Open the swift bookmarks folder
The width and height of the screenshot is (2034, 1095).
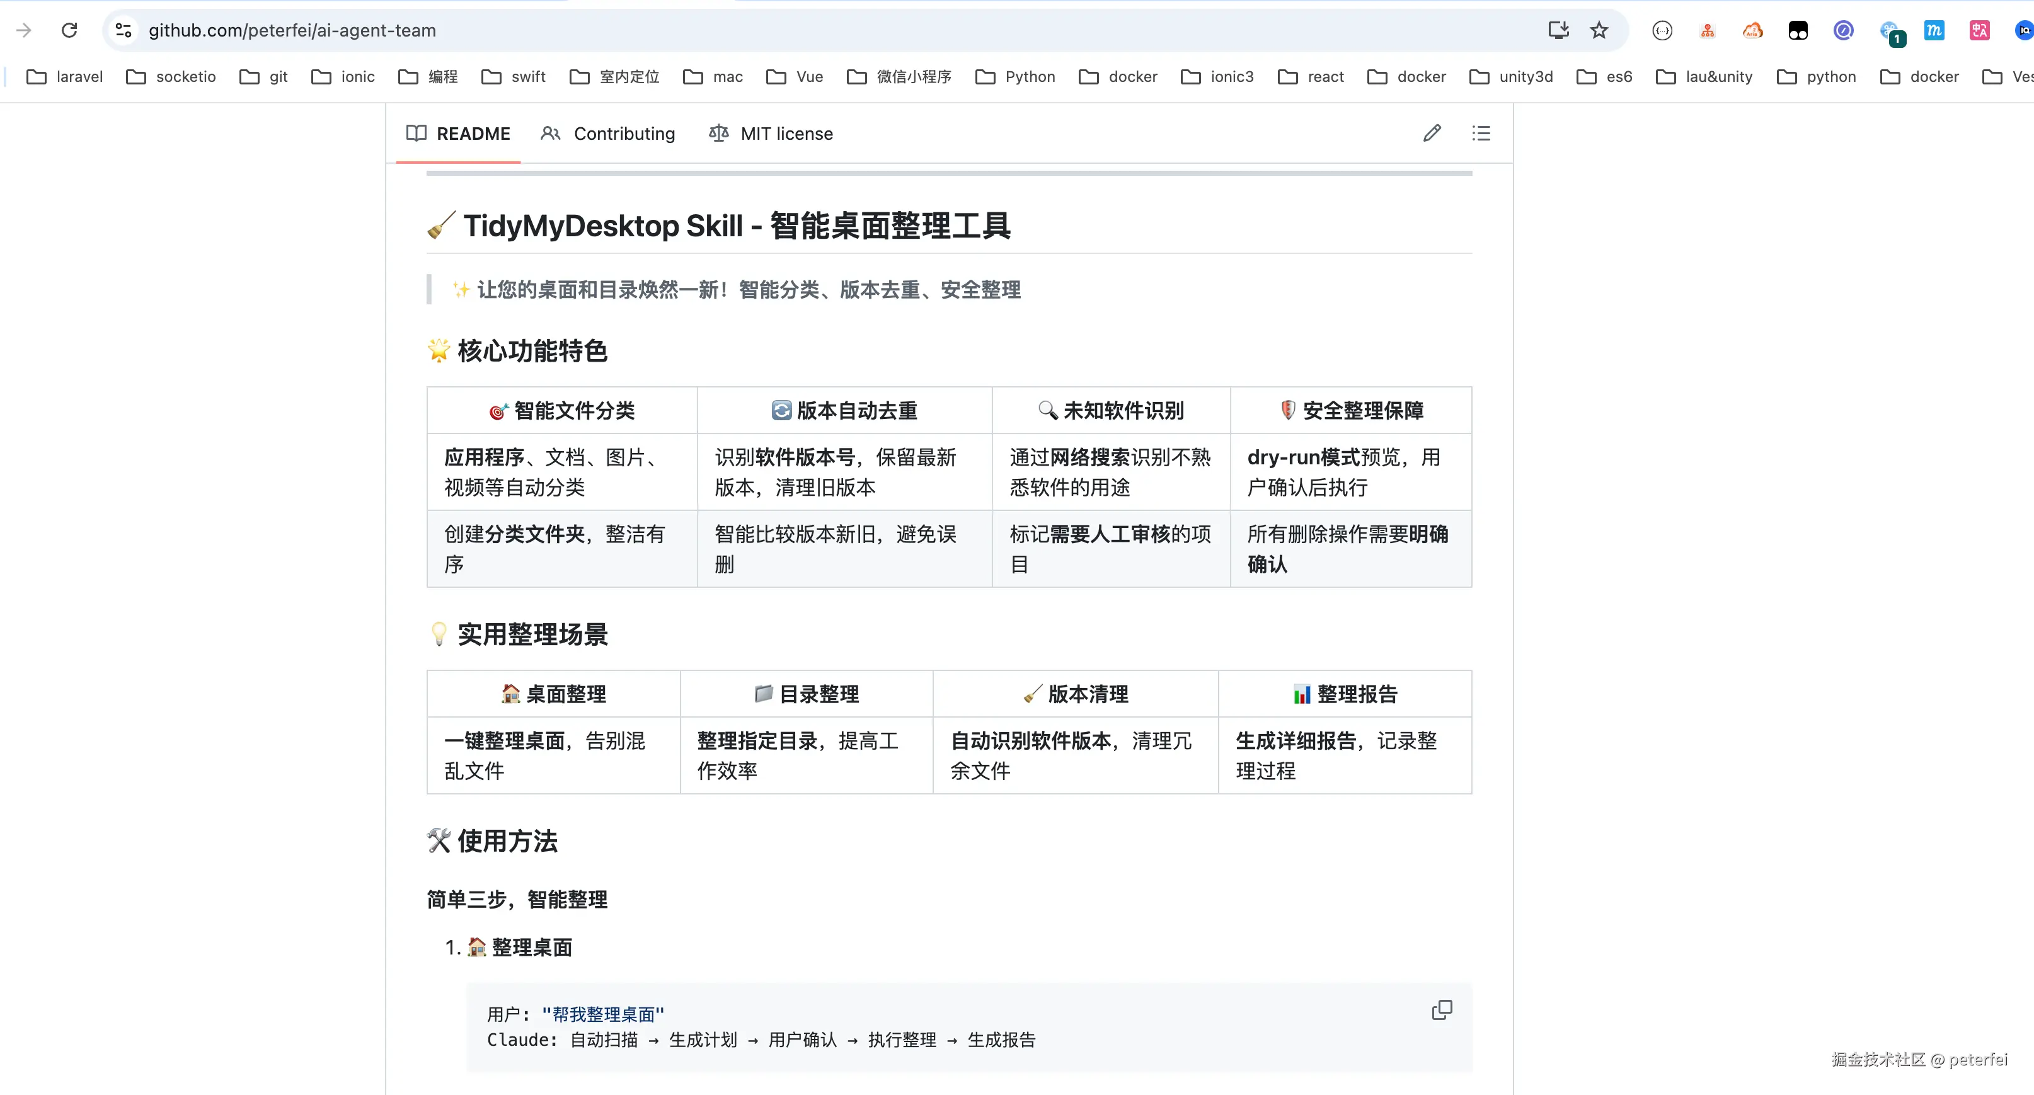click(512, 77)
